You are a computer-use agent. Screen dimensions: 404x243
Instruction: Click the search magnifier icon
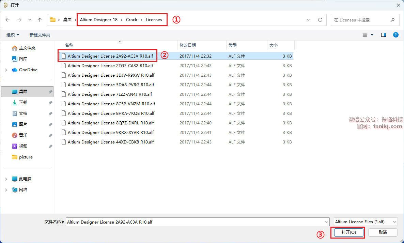click(x=392, y=20)
